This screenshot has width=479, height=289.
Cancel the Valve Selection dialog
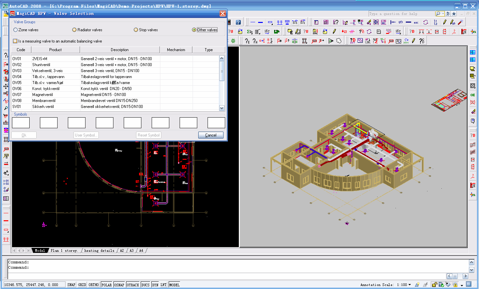[x=211, y=135]
